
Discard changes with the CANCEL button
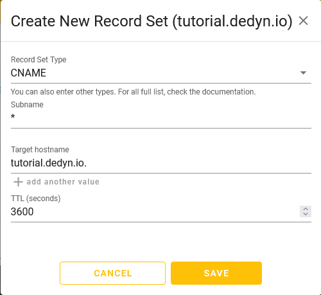tap(112, 273)
